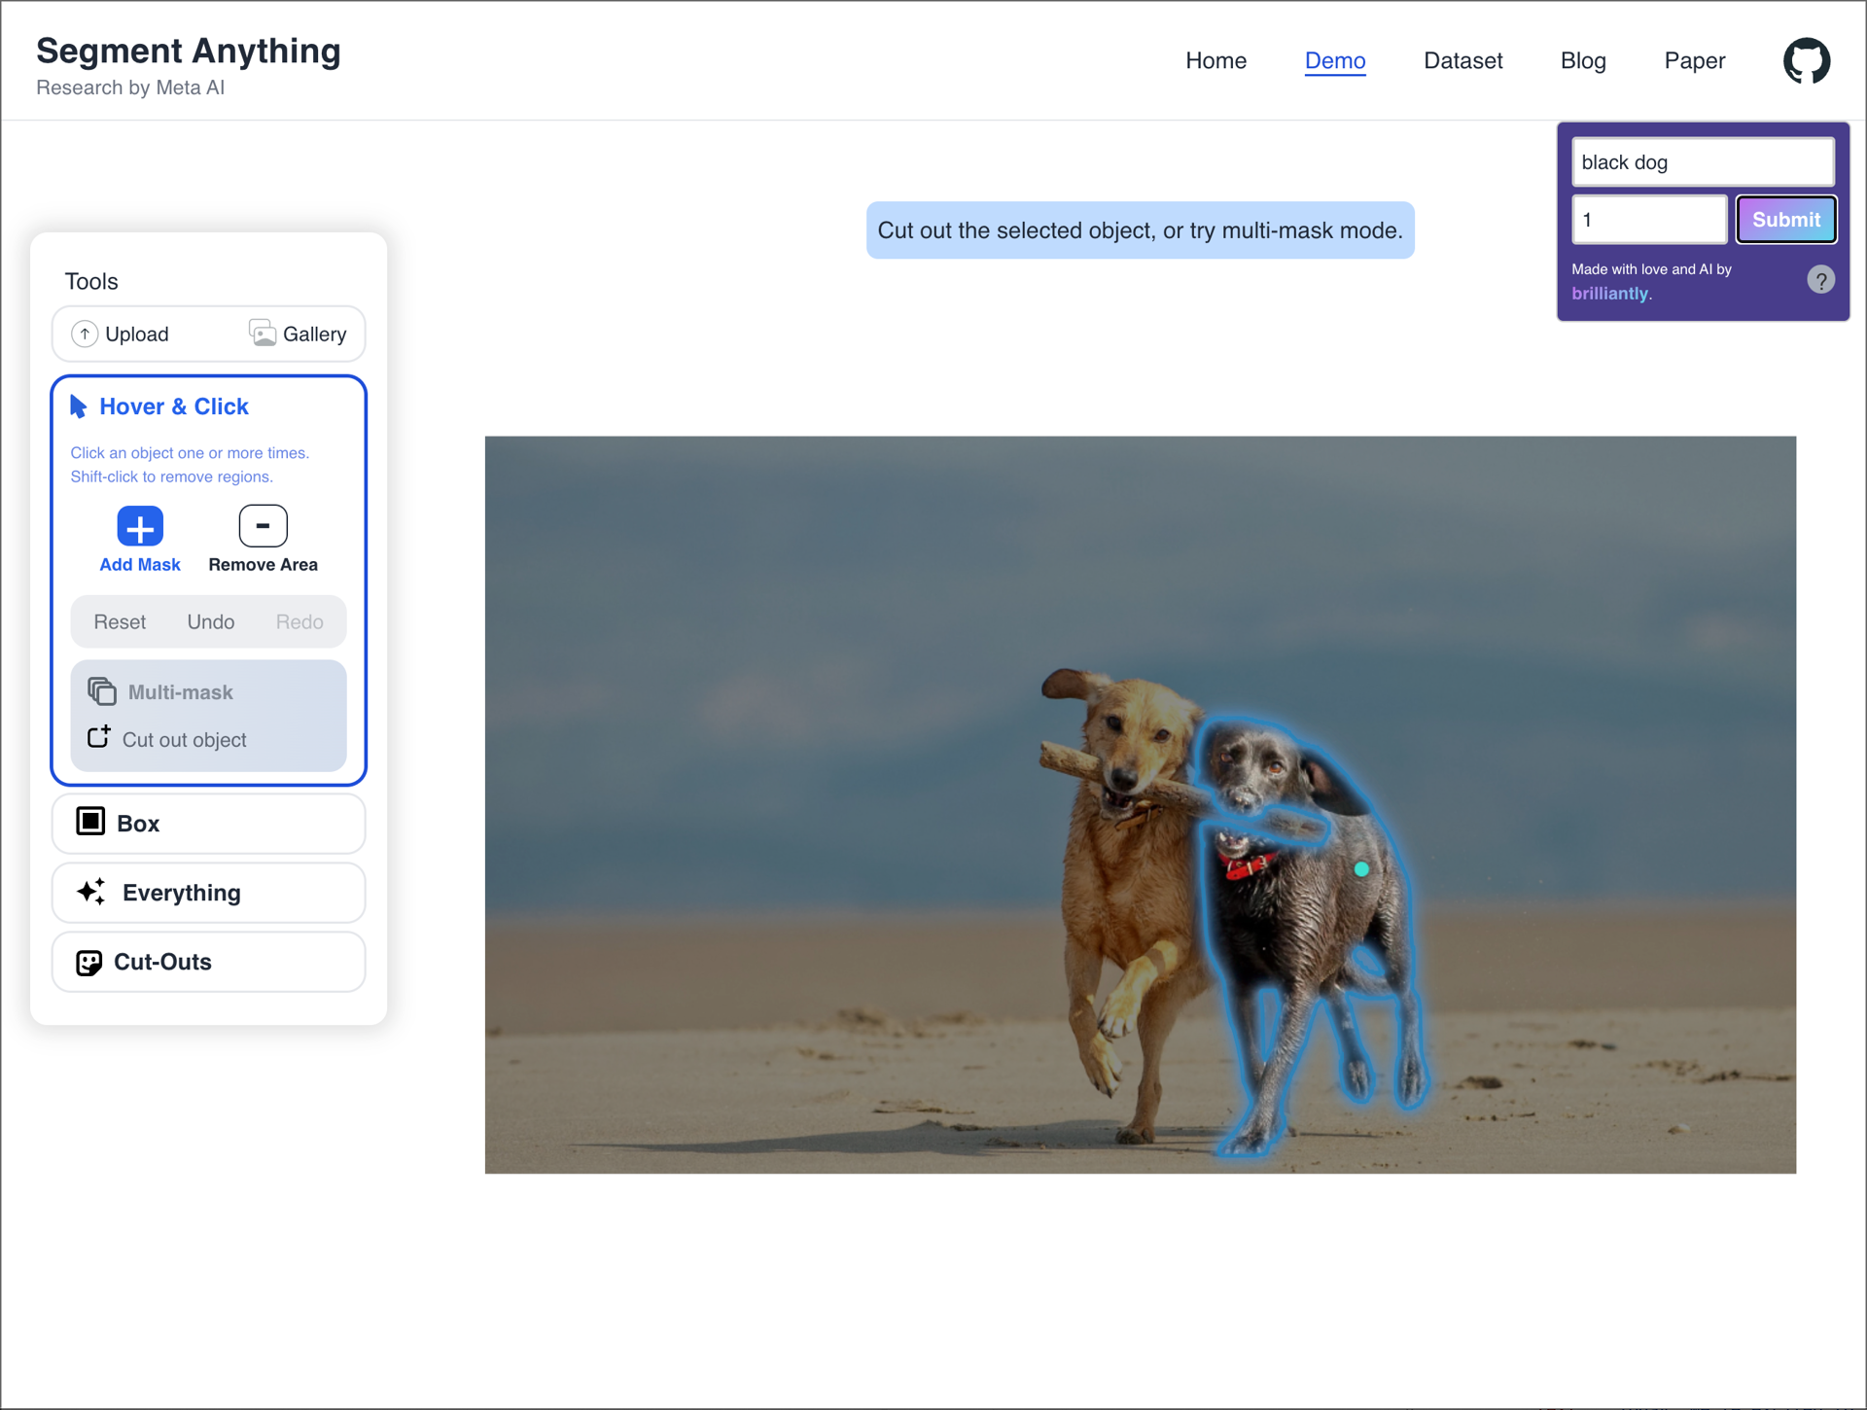This screenshot has height=1410, width=1867.
Task: Select the blue Add Mask plus icon
Action: [x=140, y=527]
